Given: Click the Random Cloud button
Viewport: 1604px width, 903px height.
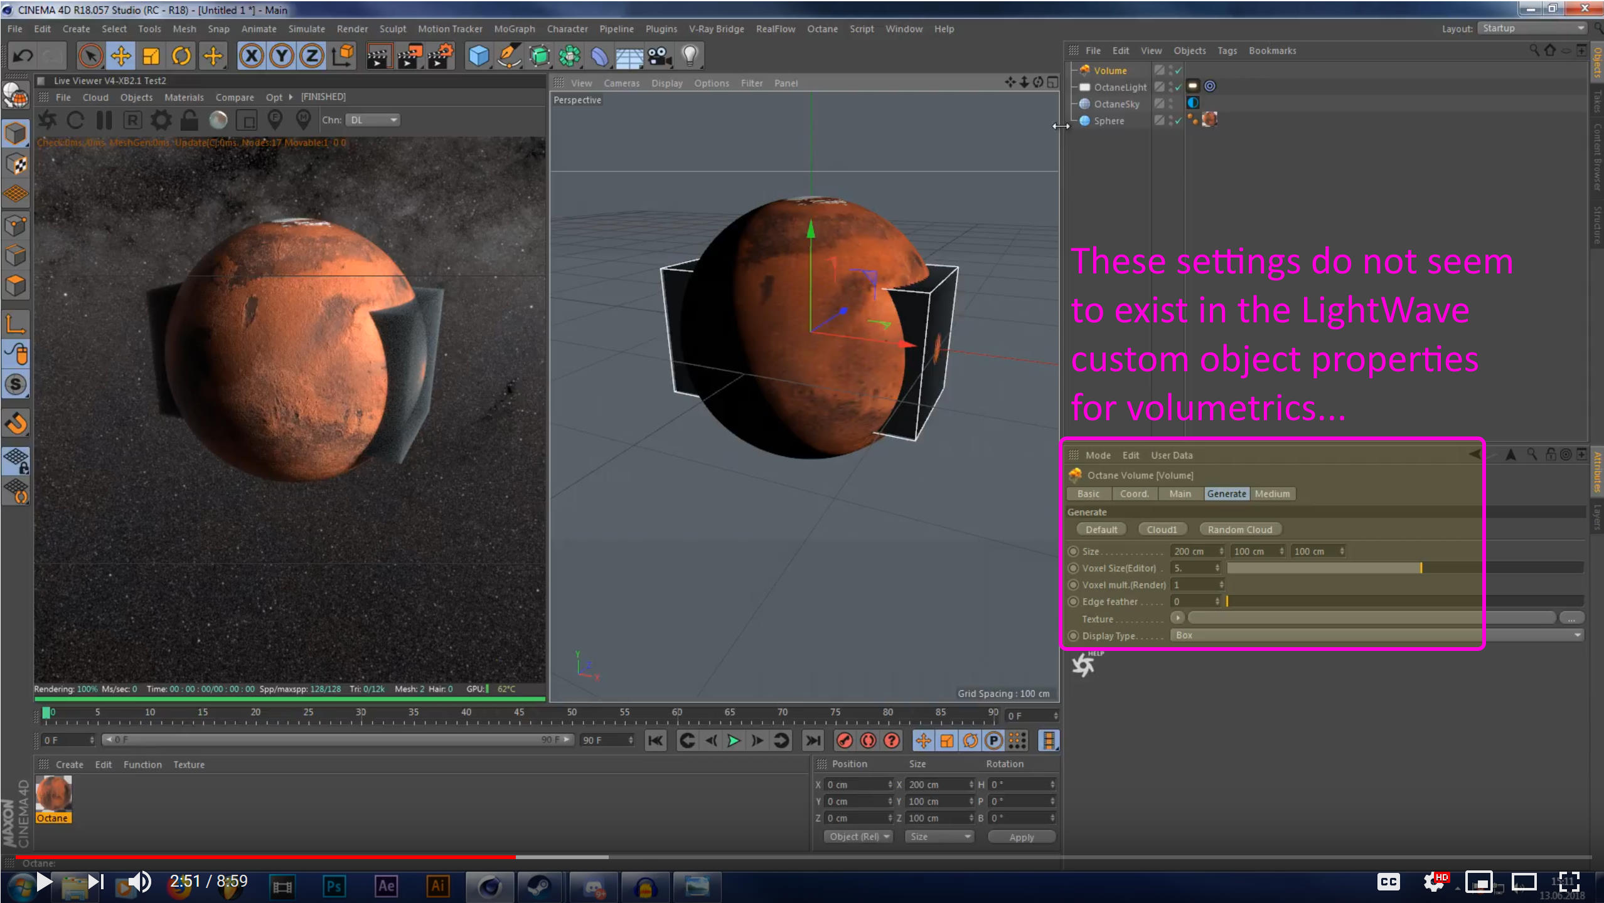Looking at the screenshot, I should click(1239, 529).
